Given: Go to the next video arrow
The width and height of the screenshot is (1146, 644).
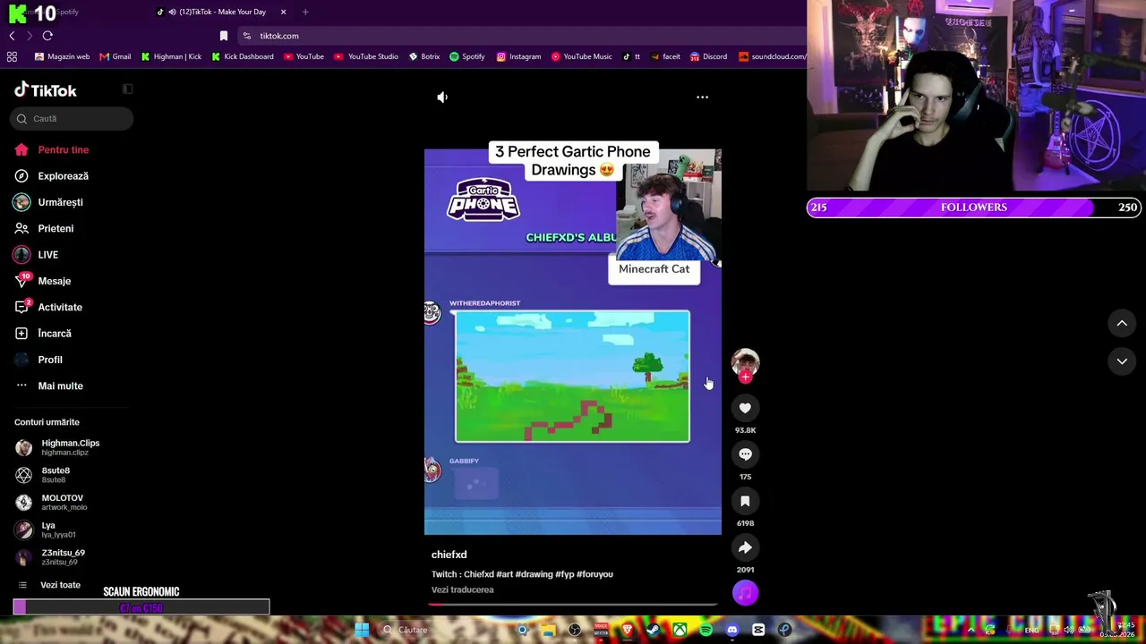Looking at the screenshot, I should (x=1122, y=361).
